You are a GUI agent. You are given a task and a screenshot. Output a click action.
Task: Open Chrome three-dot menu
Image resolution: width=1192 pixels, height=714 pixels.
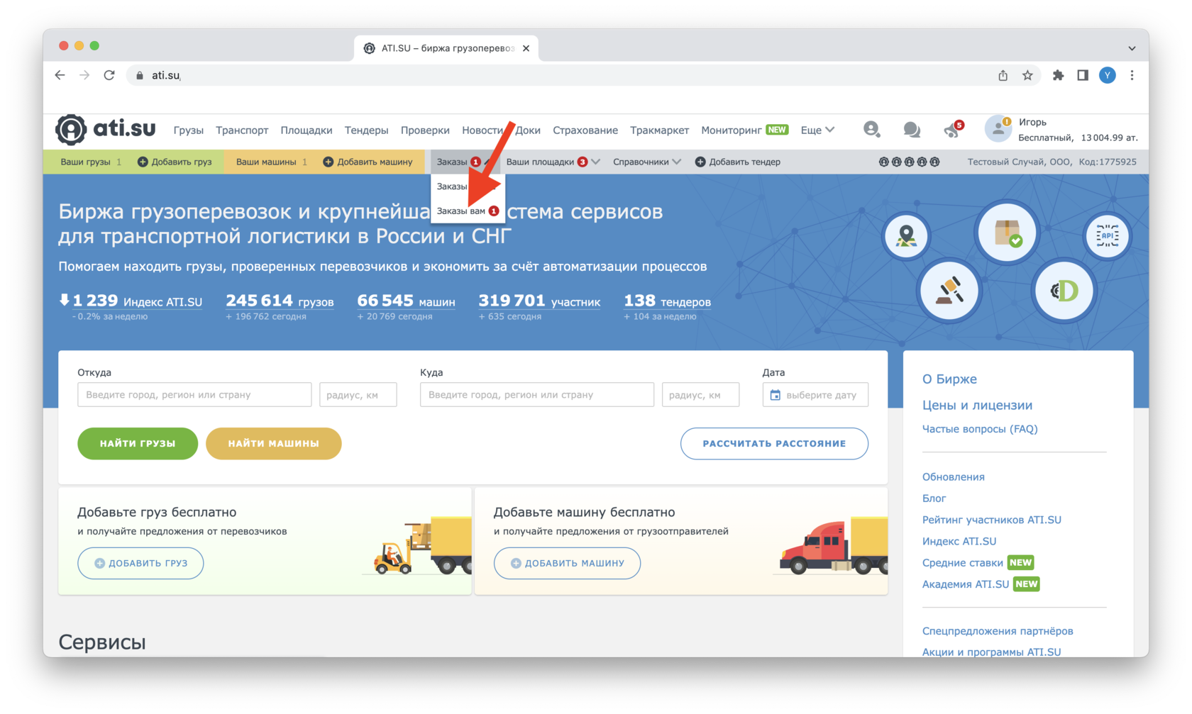click(1132, 75)
